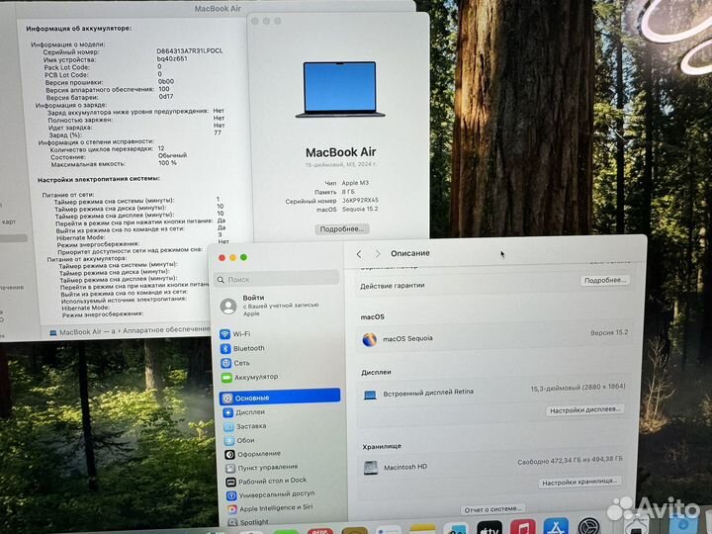
Task: Click the Macintosh HD drive icon
Action: click(x=371, y=467)
